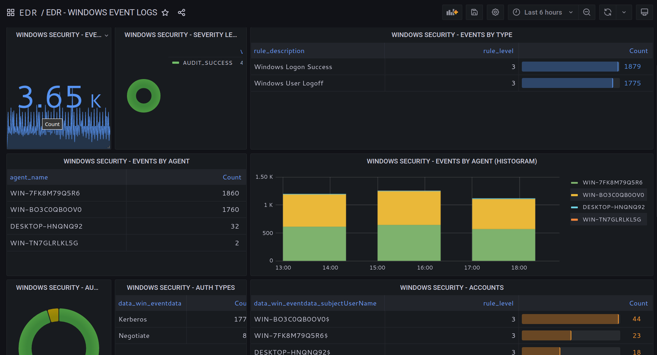
Task: Click the Add panel icon
Action: (x=452, y=12)
